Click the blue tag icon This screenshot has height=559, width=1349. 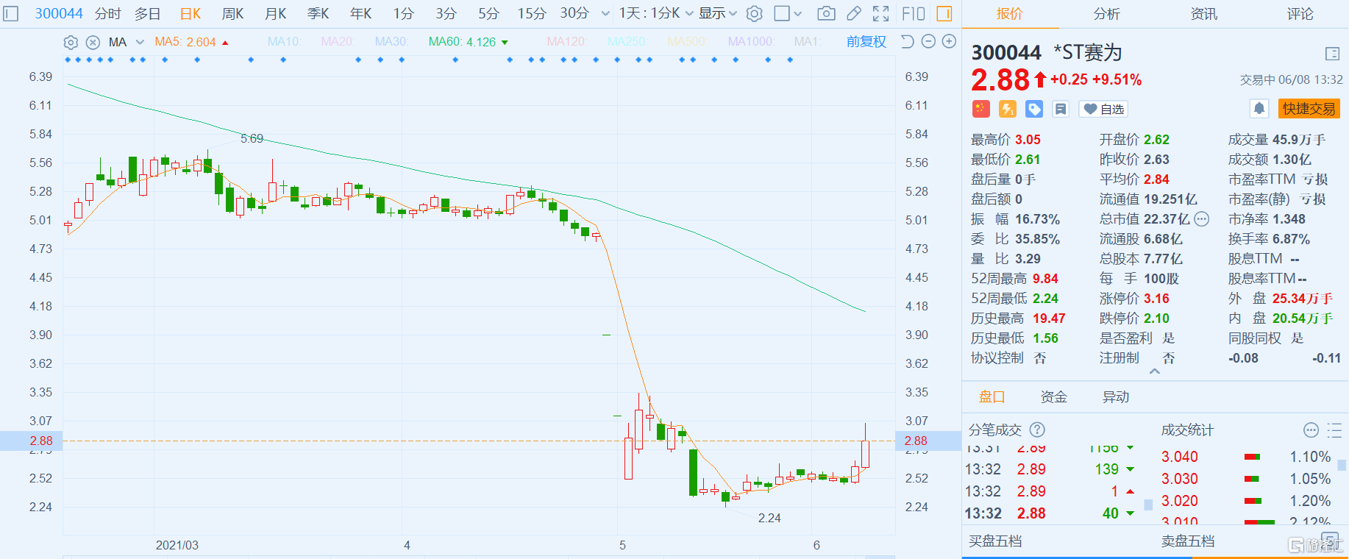point(1034,109)
